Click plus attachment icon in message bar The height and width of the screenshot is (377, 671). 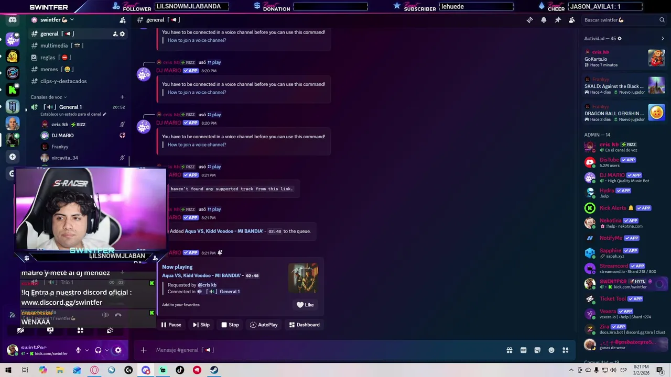[x=144, y=350]
